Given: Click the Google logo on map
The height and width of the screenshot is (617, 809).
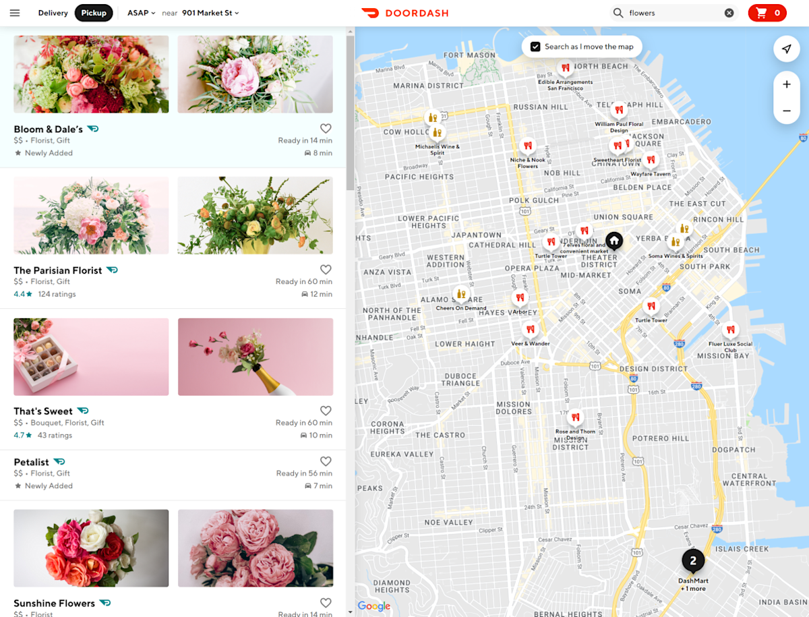Looking at the screenshot, I should coord(374,606).
